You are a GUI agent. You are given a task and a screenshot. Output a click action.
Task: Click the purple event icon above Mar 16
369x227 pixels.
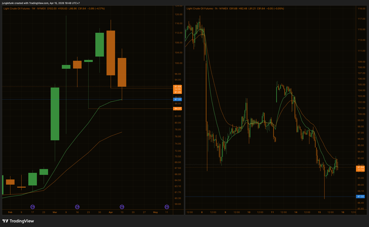(x=77, y=207)
